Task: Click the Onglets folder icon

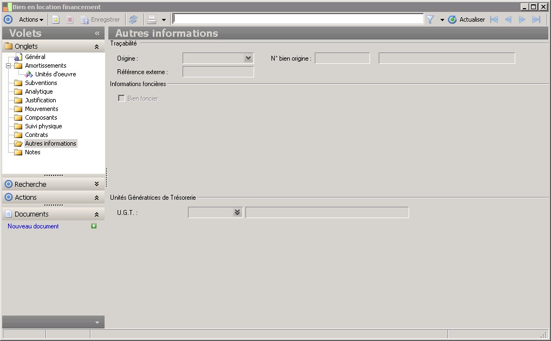Action: 9,46
